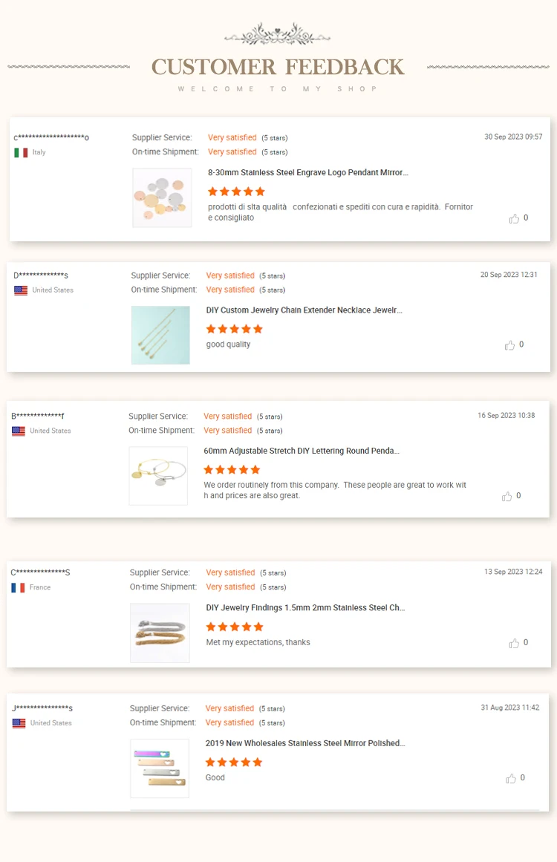
Task: Open the chain extender product thumbnail
Action: click(160, 335)
